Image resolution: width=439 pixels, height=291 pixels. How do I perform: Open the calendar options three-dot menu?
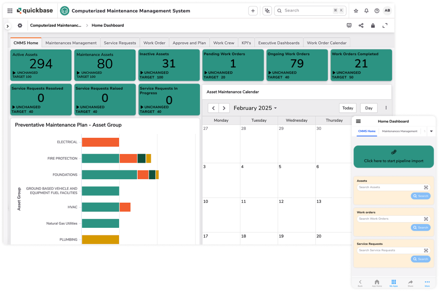pos(385,108)
